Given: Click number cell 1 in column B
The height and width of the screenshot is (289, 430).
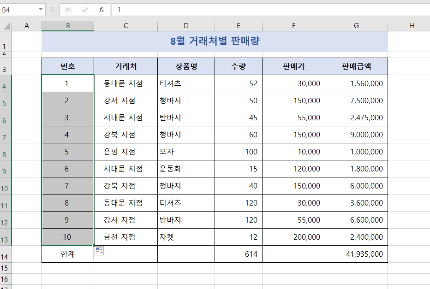Looking at the screenshot, I should tap(68, 83).
